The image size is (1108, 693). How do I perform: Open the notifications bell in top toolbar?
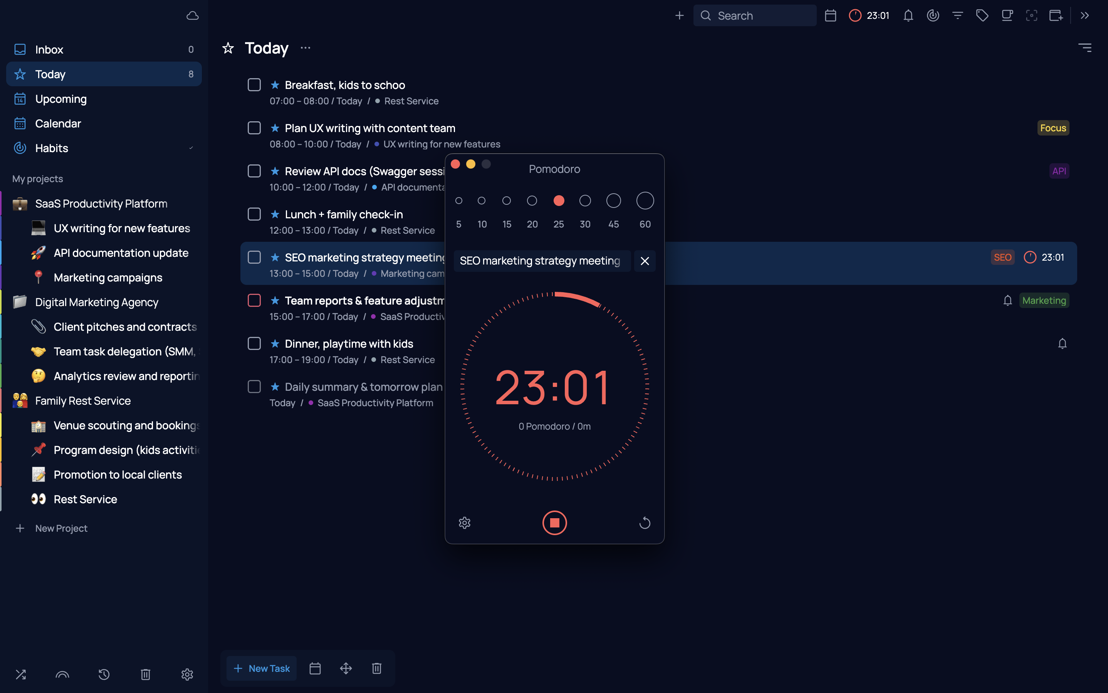pyautogui.click(x=908, y=15)
